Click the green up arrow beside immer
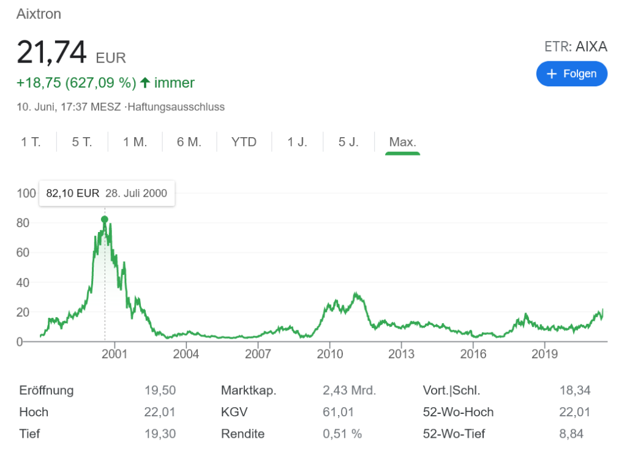The width and height of the screenshot is (627, 461). click(145, 83)
